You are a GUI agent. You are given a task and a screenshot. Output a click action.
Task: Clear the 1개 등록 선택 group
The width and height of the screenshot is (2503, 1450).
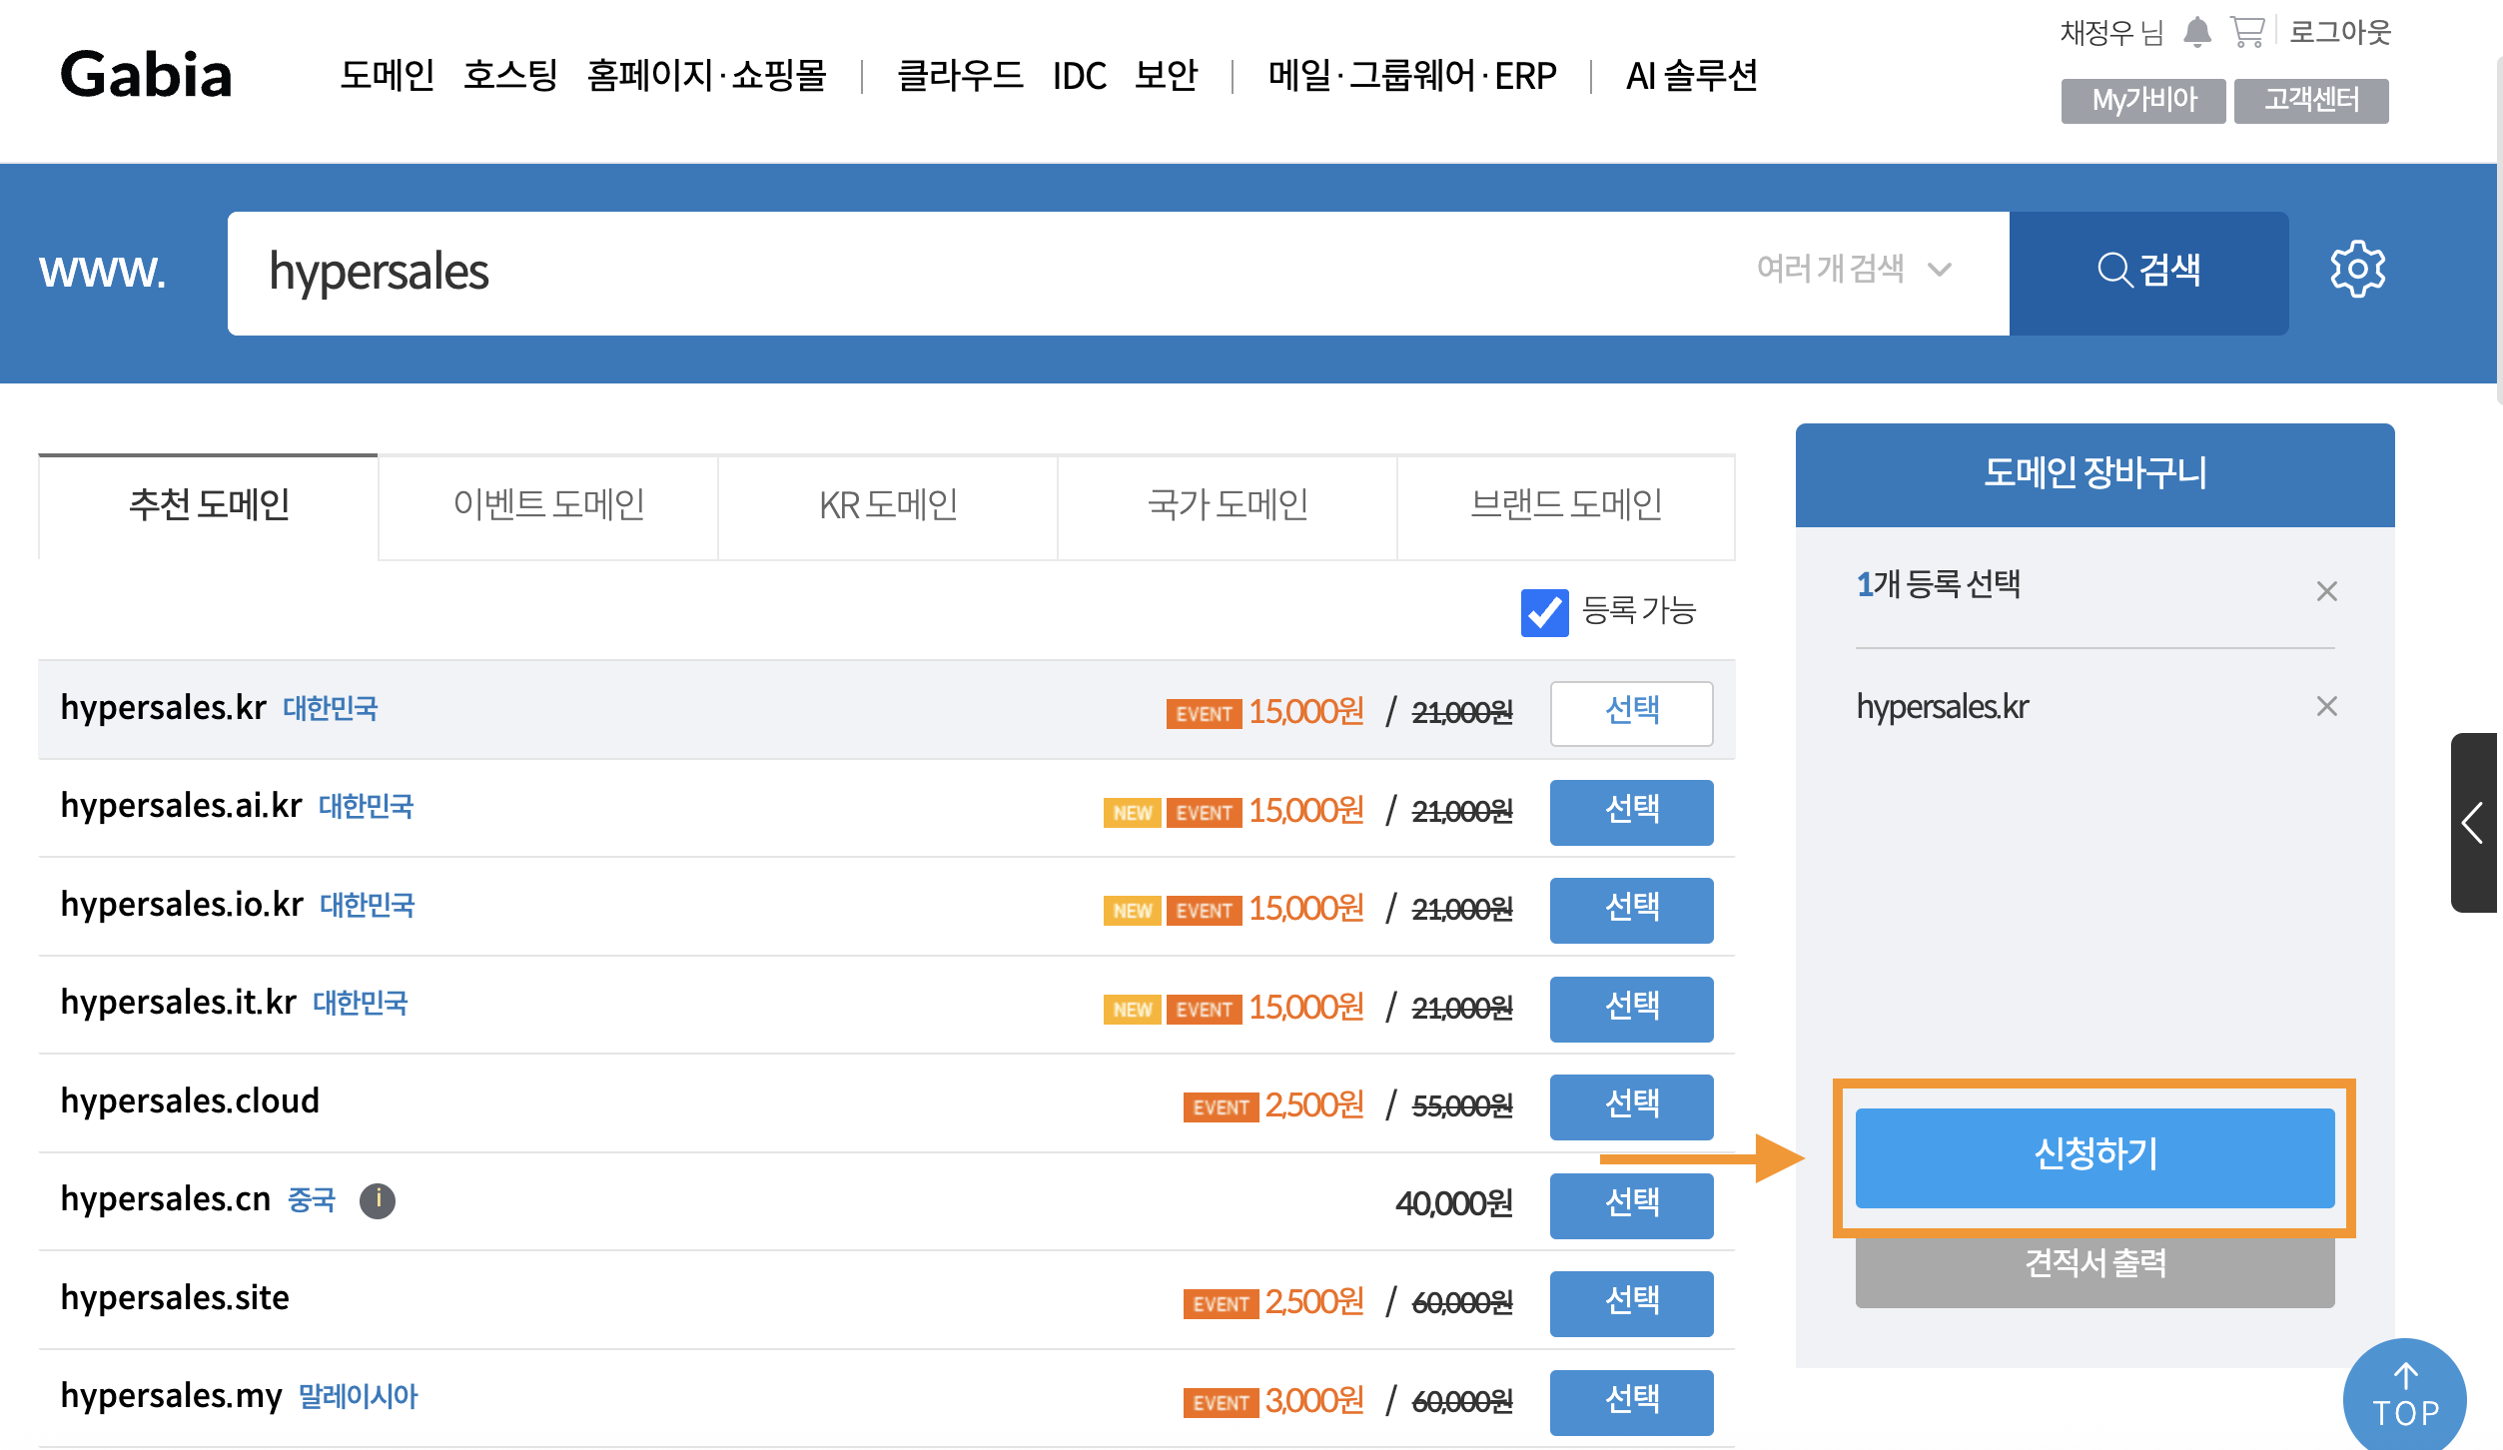[2326, 591]
